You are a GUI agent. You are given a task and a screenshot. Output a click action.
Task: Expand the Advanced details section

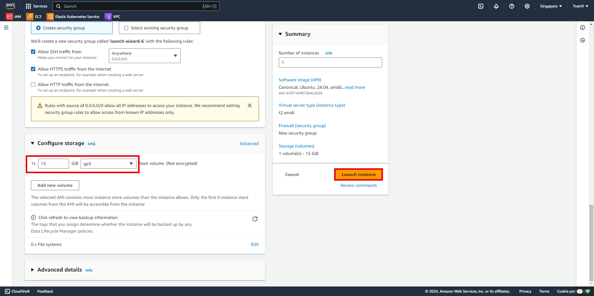pyautogui.click(x=32, y=270)
